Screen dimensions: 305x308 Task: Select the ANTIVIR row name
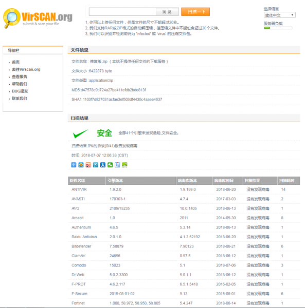point(79,189)
